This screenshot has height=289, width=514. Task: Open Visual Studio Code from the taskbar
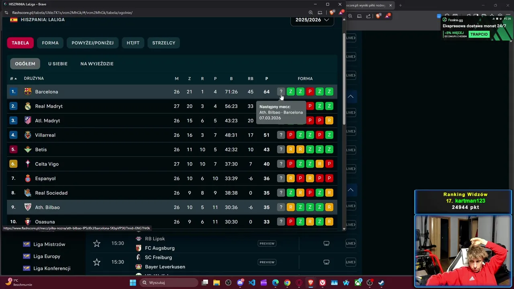click(252, 283)
